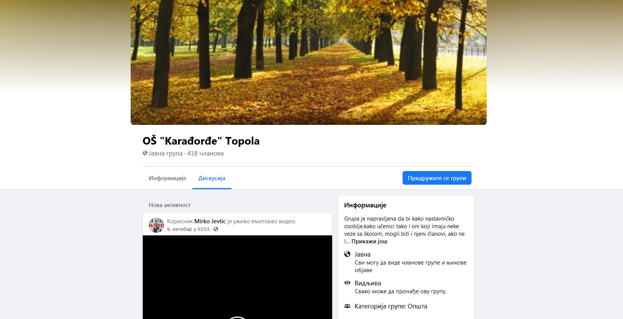Viewport: 623px width, 319px height.
Task: Open the post timestamp 9. октобар у 03:53
Action: [x=188, y=229]
